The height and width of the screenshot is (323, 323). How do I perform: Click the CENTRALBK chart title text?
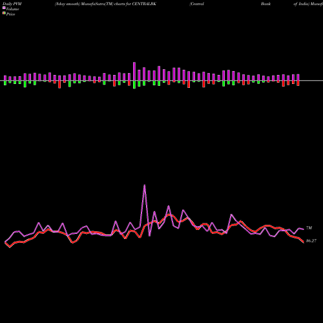[105, 4]
